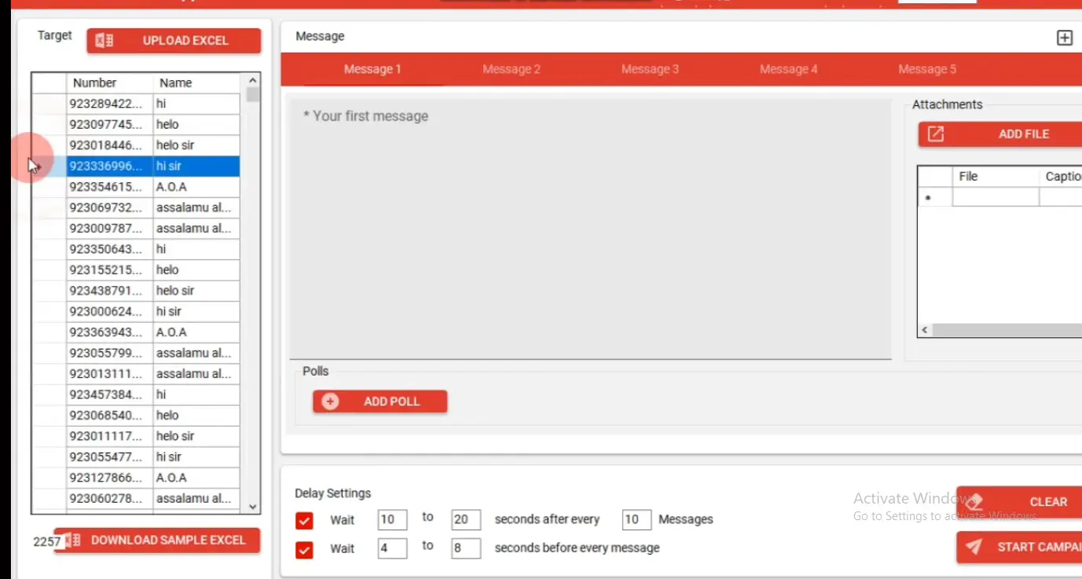This screenshot has height=579, width=1082.
Task: Click the plus icon beside Message header
Action: pos(1064,38)
